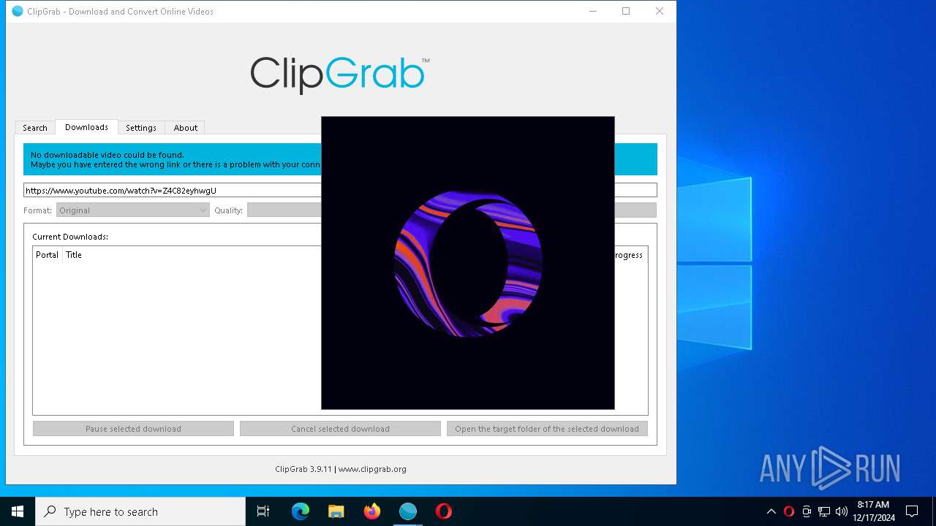Expand the Format dropdown showing Original
This screenshot has width=936, height=526.
click(x=133, y=210)
